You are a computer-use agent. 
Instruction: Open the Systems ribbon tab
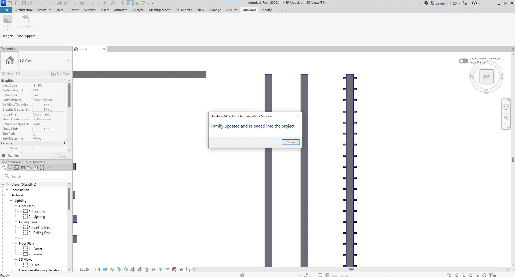(89, 10)
